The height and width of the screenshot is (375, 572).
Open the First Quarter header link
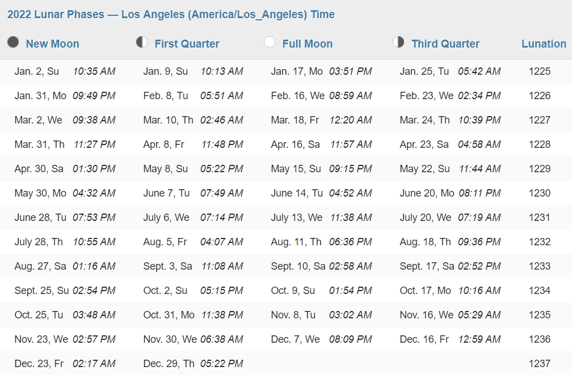click(187, 44)
